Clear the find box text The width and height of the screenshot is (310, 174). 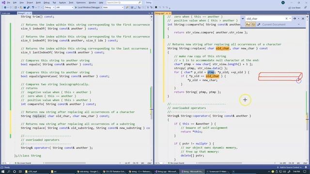(x=286, y=18)
